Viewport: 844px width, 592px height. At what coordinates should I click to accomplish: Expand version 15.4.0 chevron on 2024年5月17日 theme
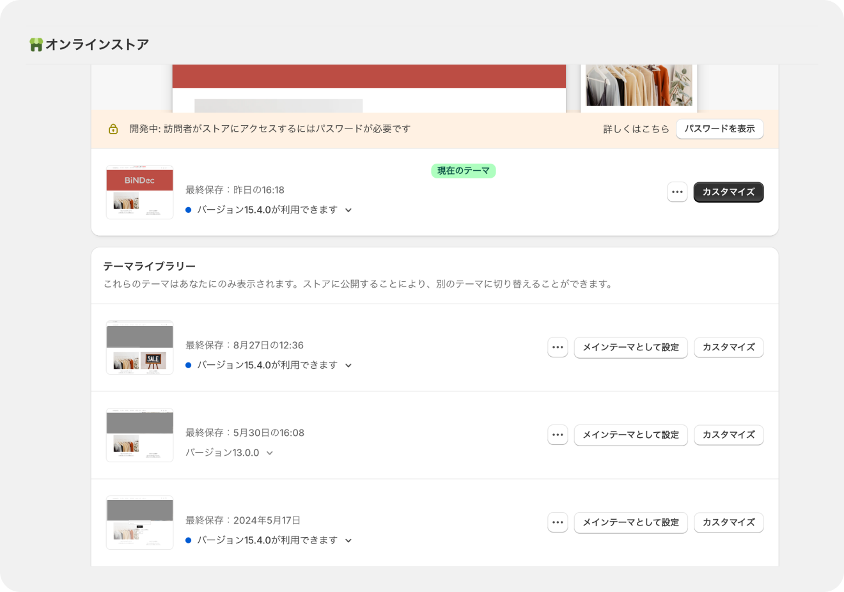[348, 541]
